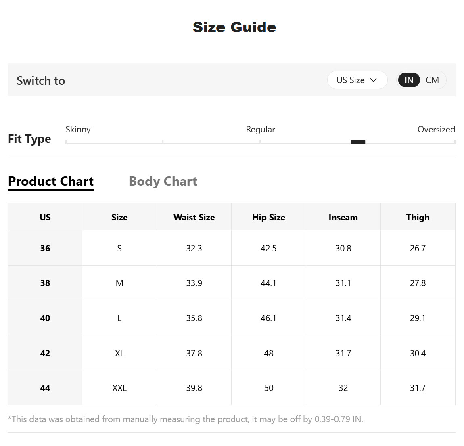Click hip value 46.1
The width and height of the screenshot is (464, 446).
pos(269,318)
